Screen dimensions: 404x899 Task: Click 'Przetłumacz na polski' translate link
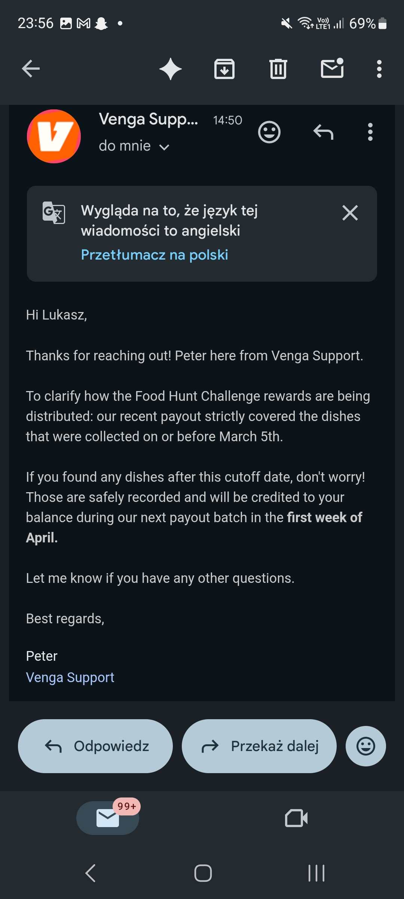(154, 255)
